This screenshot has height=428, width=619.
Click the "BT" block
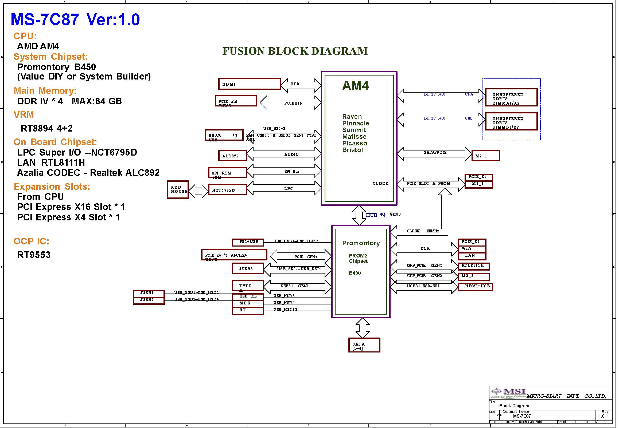(248, 311)
